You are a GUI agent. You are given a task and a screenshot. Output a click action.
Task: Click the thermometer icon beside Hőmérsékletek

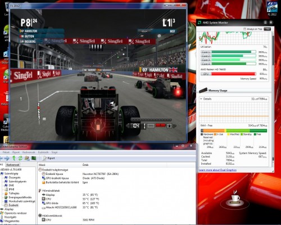point(40,191)
